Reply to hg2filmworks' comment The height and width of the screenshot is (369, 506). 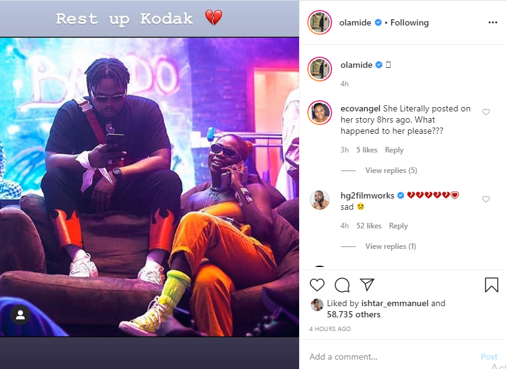[x=398, y=226]
